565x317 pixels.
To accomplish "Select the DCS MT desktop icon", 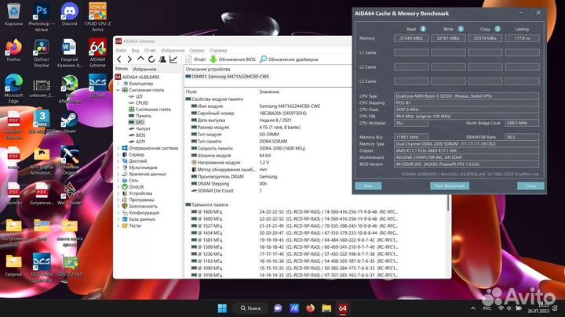I will coord(97,86).
